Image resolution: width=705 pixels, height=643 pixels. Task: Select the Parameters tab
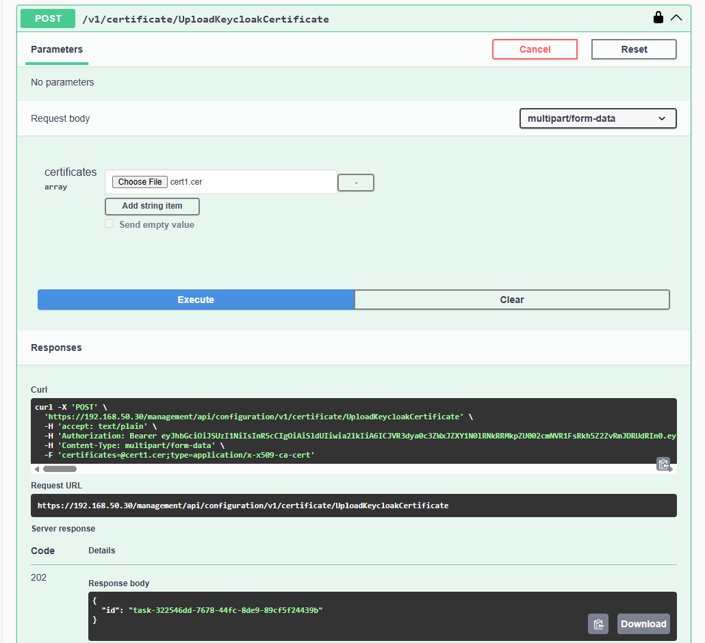(57, 49)
